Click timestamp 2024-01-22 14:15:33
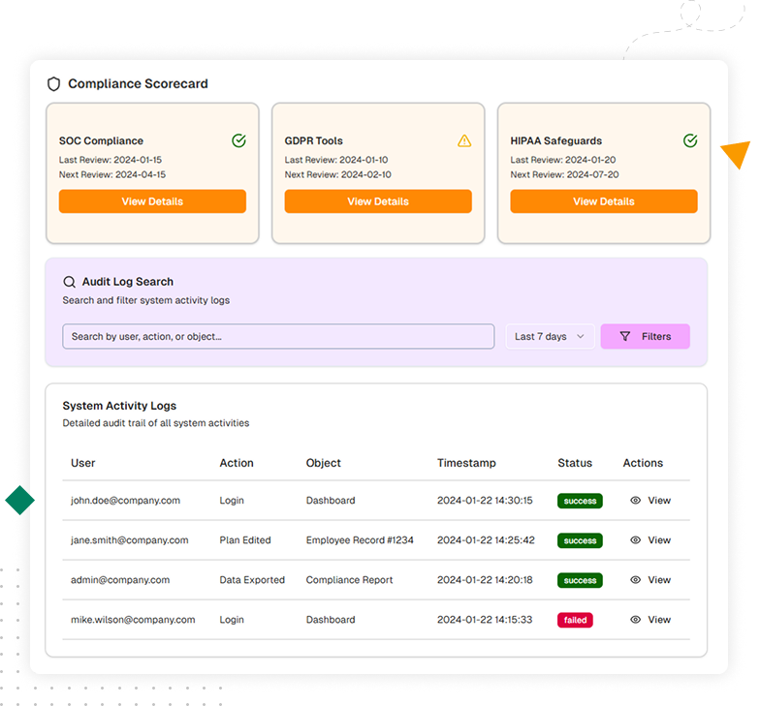Viewport: 761px width, 706px height. tap(485, 620)
